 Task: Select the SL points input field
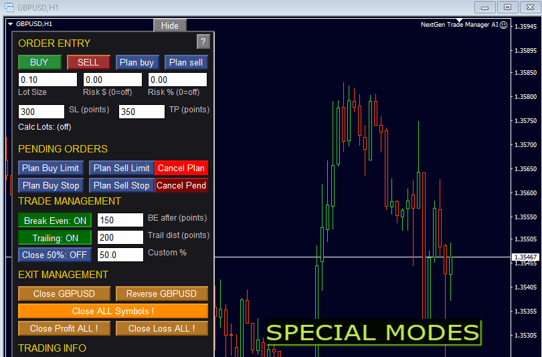(41, 112)
